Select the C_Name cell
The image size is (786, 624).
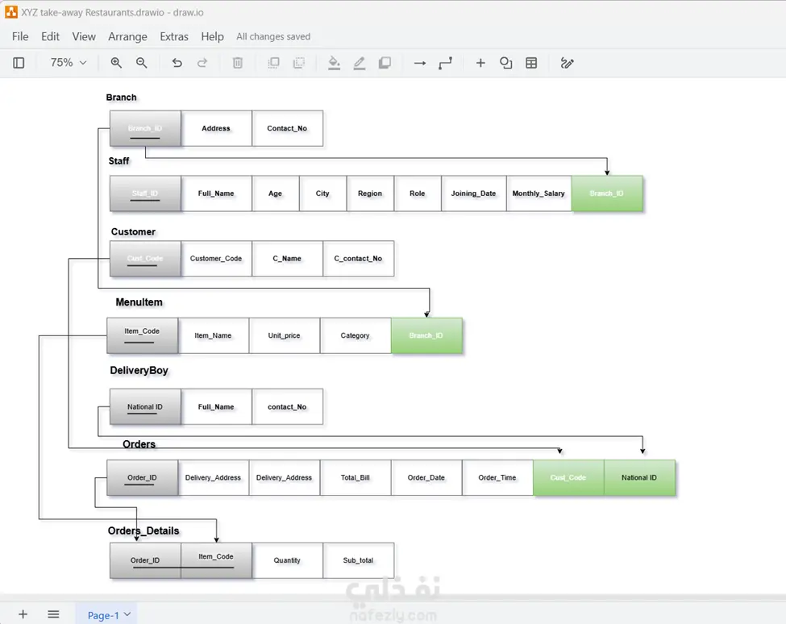[x=287, y=259]
